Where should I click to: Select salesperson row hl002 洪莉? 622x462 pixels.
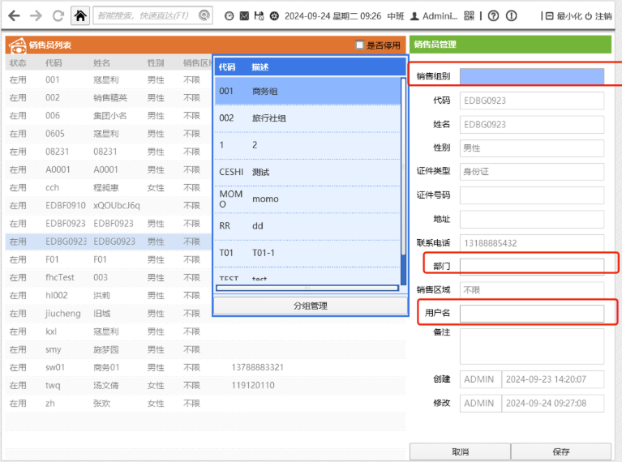[x=108, y=296]
